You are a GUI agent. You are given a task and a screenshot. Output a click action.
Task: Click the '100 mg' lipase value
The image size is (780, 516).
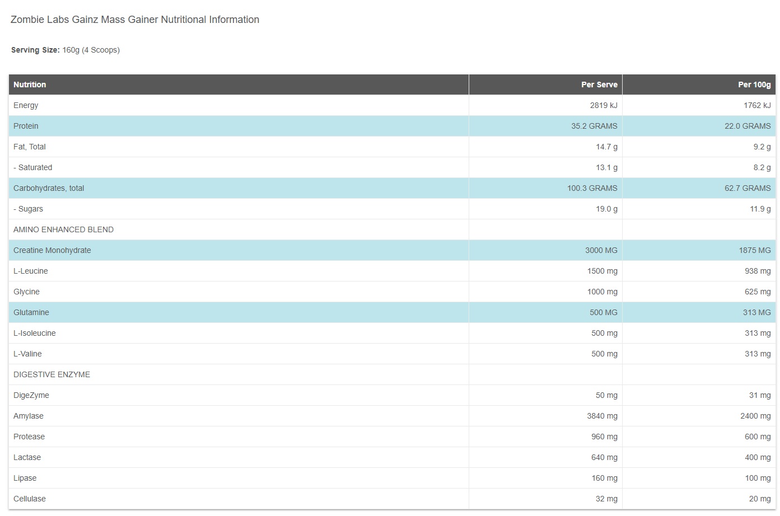758,478
